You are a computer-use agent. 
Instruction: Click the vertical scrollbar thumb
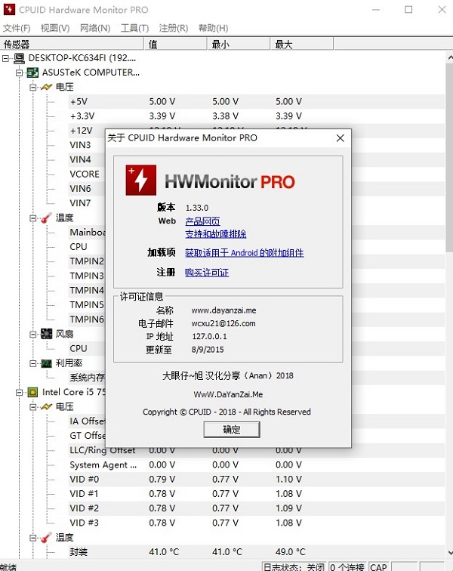click(449, 157)
